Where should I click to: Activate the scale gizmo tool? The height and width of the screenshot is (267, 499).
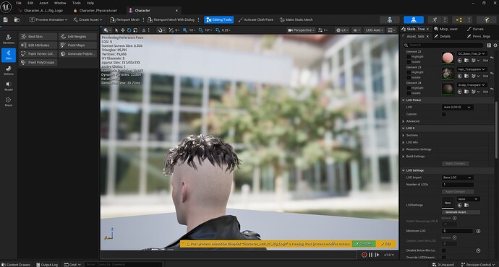[135, 30]
